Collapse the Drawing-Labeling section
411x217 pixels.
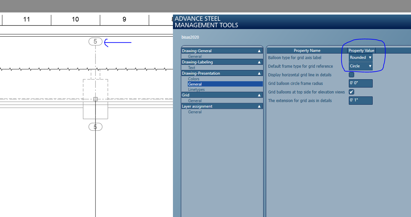pyautogui.click(x=222, y=62)
